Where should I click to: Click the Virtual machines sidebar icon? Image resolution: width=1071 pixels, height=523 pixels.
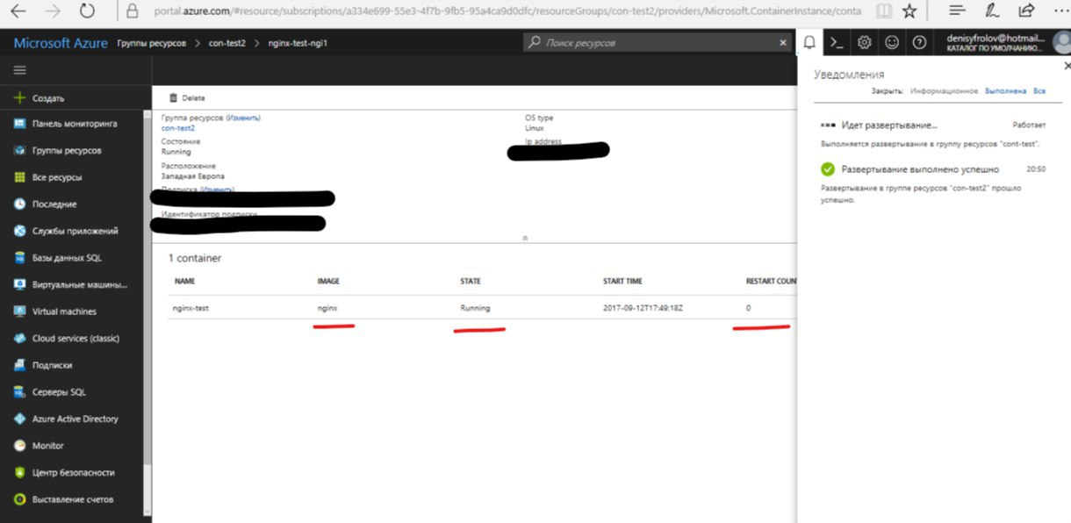[19, 312]
